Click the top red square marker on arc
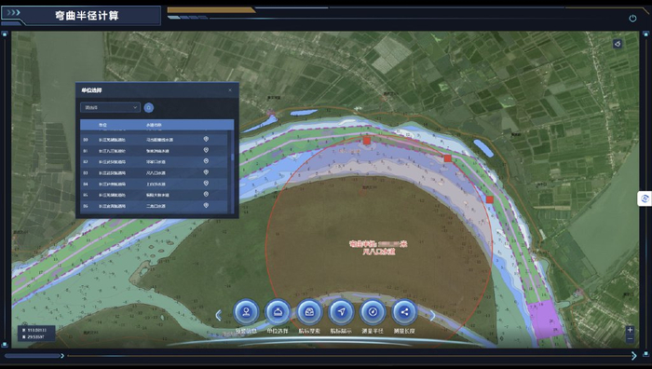 click(366, 141)
